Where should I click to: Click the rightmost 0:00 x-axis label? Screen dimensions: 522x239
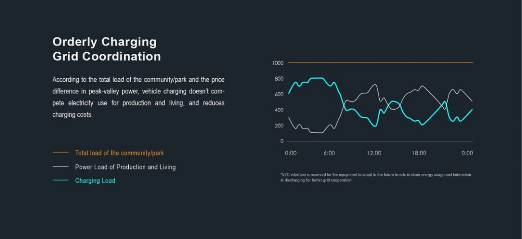pos(467,153)
